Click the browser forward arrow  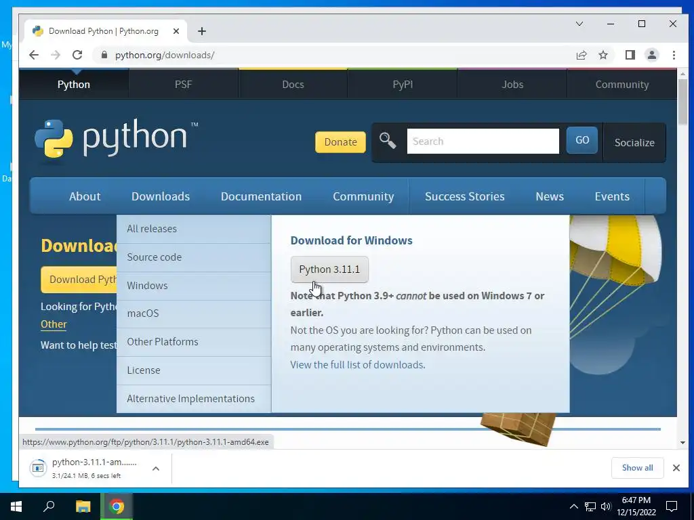(x=56, y=55)
